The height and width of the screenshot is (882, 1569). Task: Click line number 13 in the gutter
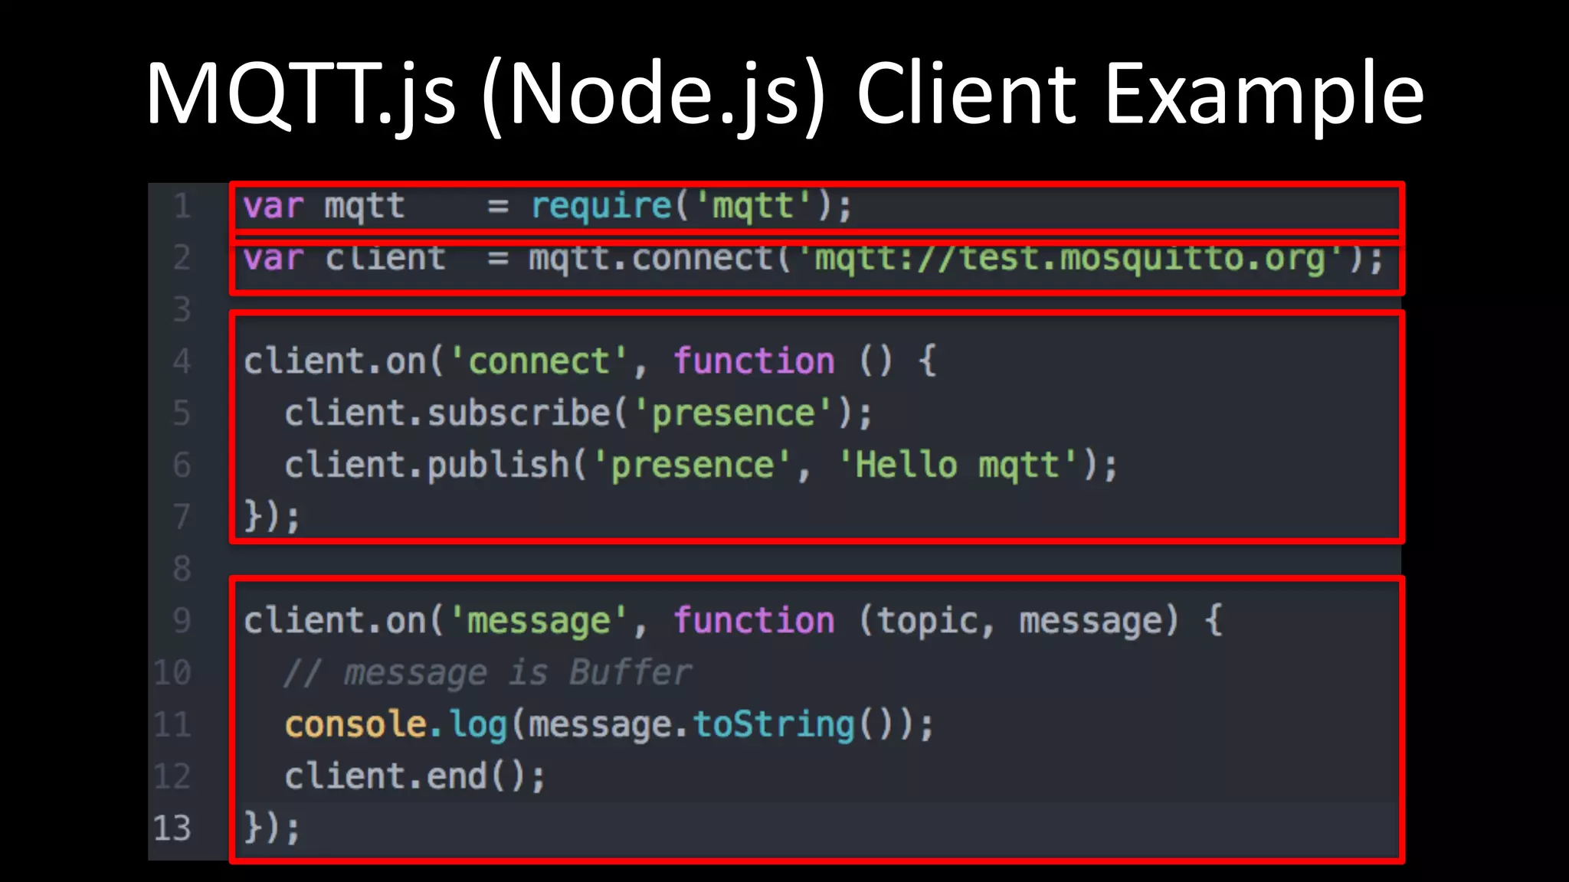172,828
